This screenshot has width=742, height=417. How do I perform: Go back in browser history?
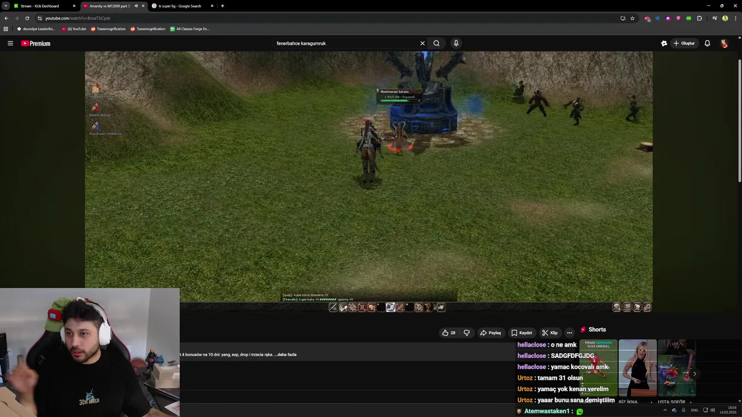click(x=6, y=18)
